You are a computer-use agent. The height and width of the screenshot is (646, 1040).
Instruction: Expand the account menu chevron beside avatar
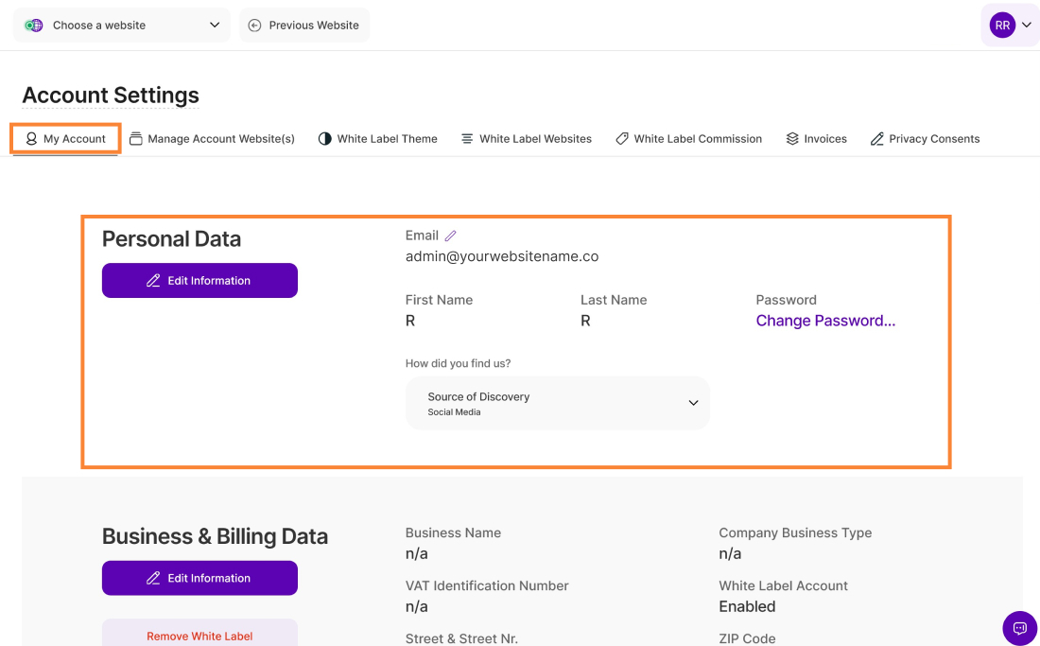(x=1027, y=26)
